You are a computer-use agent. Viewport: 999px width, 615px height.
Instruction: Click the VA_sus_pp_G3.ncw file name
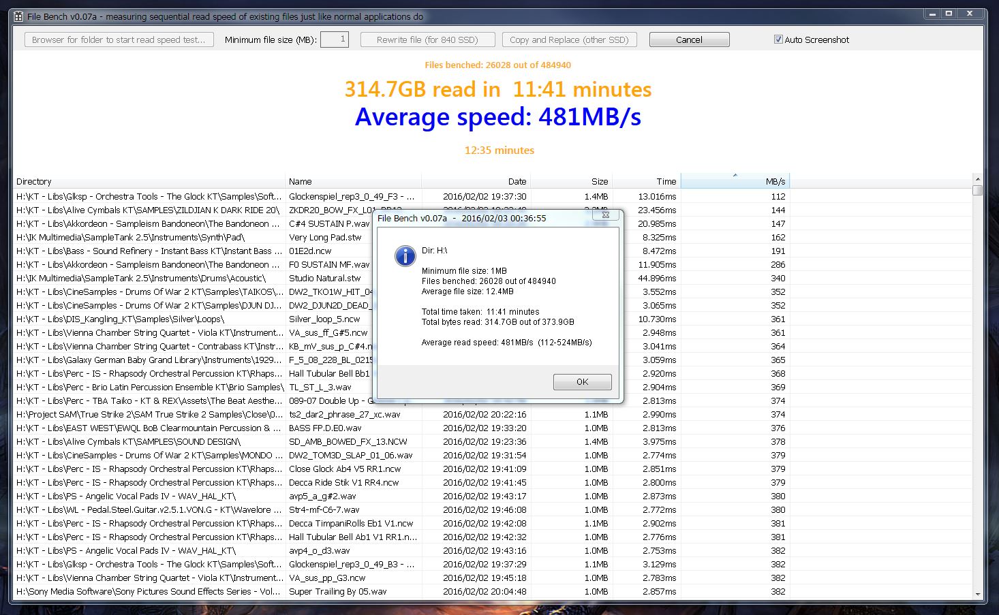[327, 578]
